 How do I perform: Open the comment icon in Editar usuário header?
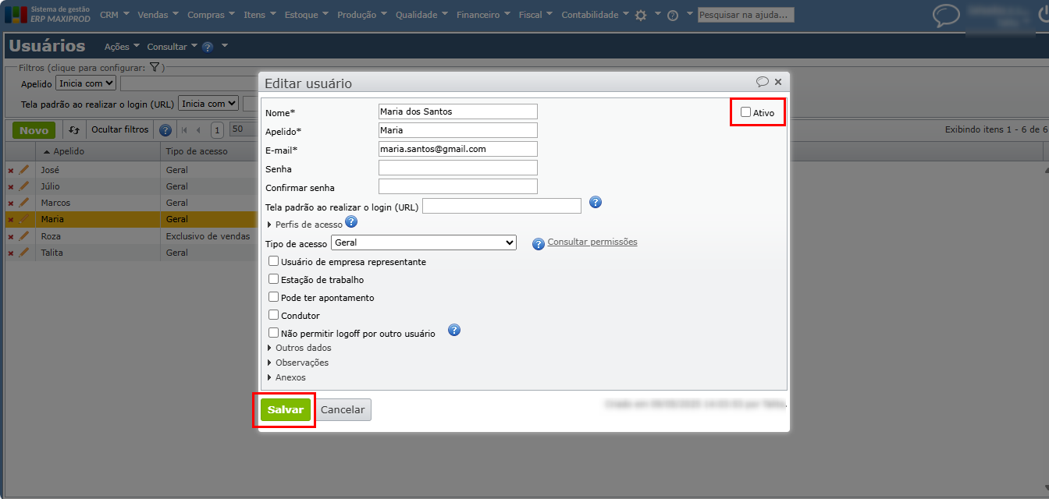point(763,81)
